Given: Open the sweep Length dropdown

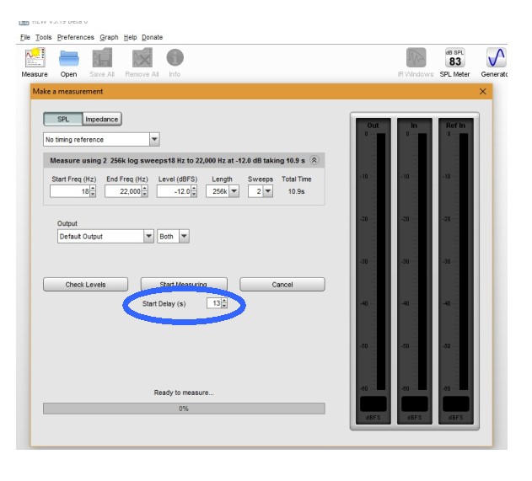Looking at the screenshot, I should coord(234,191).
